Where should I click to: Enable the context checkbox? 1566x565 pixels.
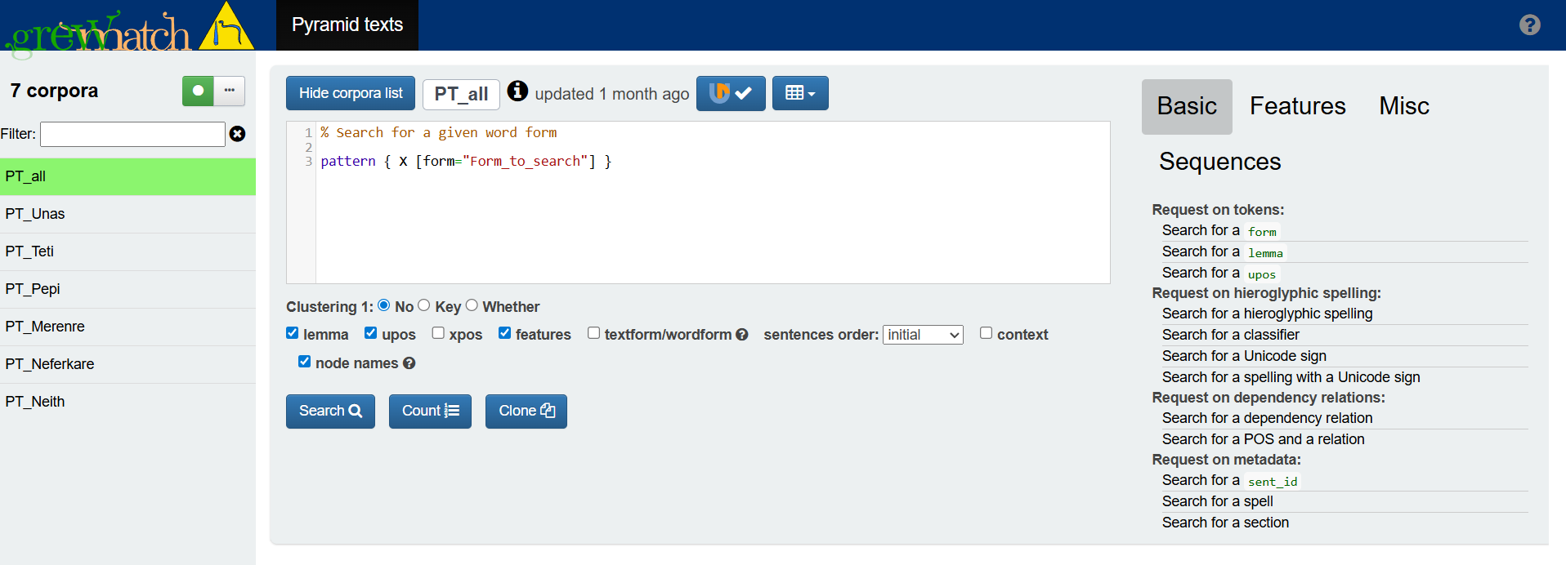tap(986, 333)
